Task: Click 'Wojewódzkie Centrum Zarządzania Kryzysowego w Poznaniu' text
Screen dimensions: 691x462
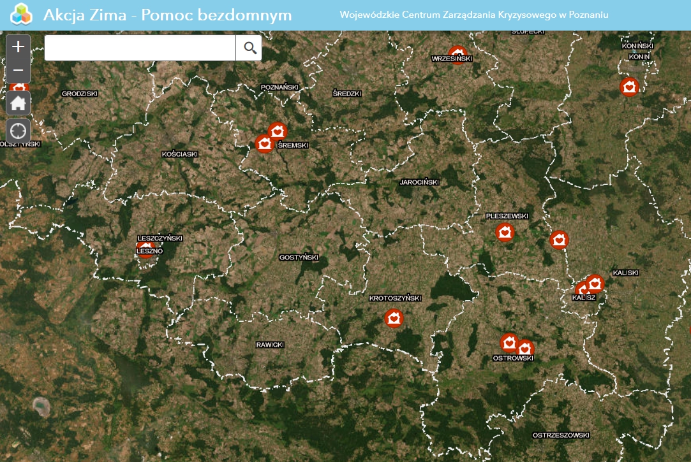Action: 473,15
